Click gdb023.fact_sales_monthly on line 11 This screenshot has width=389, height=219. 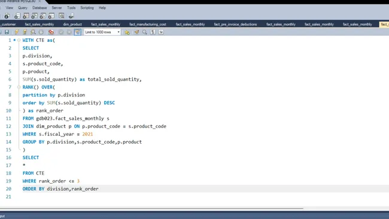tap(70, 118)
